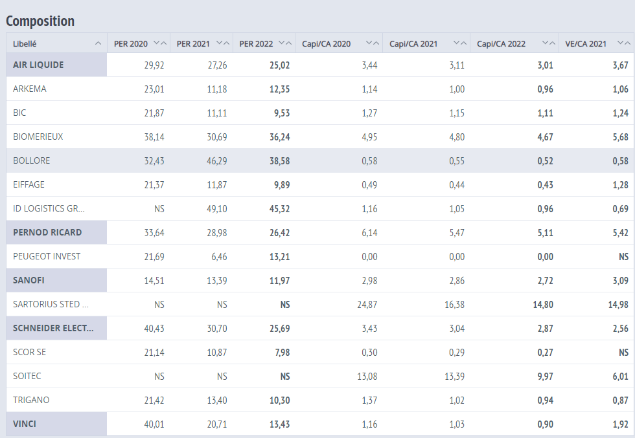Select PERNOD RICARD Capi/CA 2020 value 6,14
Viewport: 635px width, 438px height.
tap(369, 232)
